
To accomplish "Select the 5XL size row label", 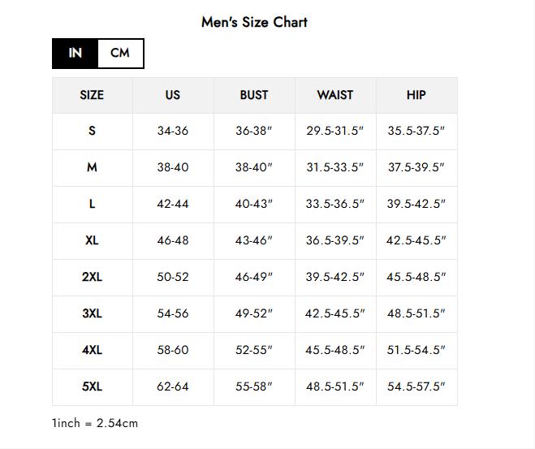I will click(92, 386).
